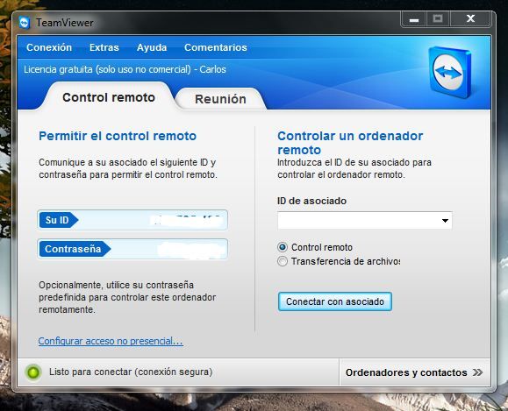Select the Control remoto radio option

click(283, 247)
